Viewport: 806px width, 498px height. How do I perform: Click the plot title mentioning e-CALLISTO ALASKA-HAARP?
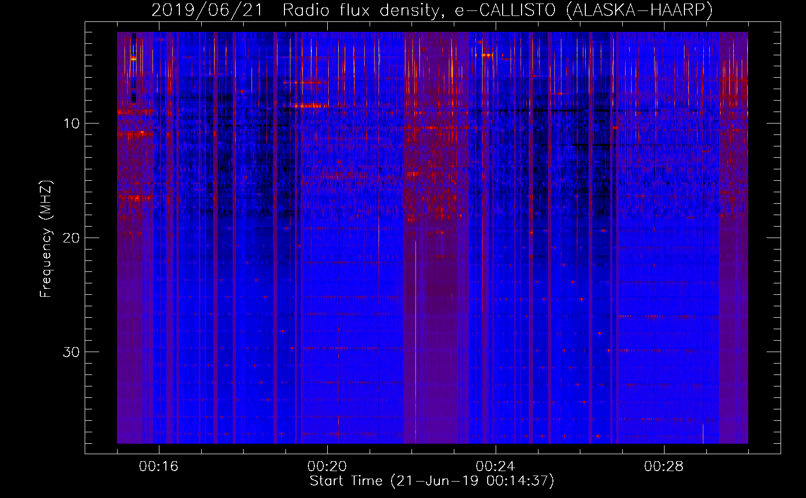pos(432,10)
